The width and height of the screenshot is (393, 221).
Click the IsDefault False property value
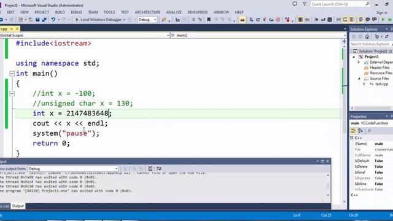379,161
